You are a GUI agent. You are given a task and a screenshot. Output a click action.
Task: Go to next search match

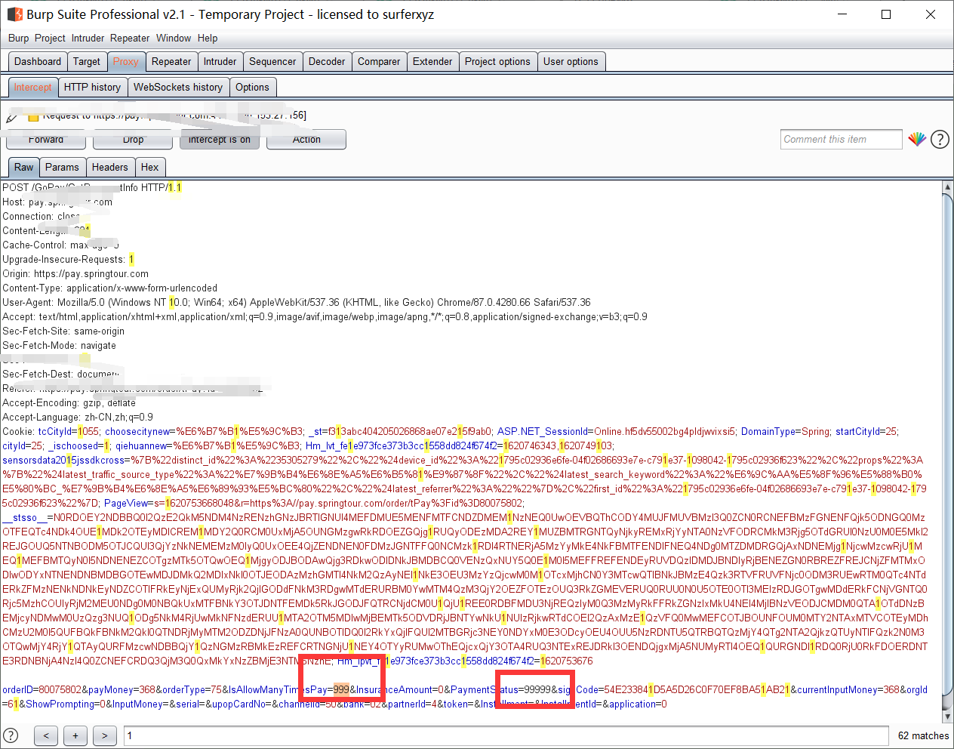tap(104, 735)
